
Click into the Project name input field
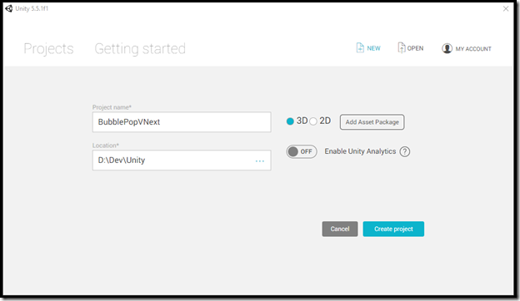pos(182,122)
